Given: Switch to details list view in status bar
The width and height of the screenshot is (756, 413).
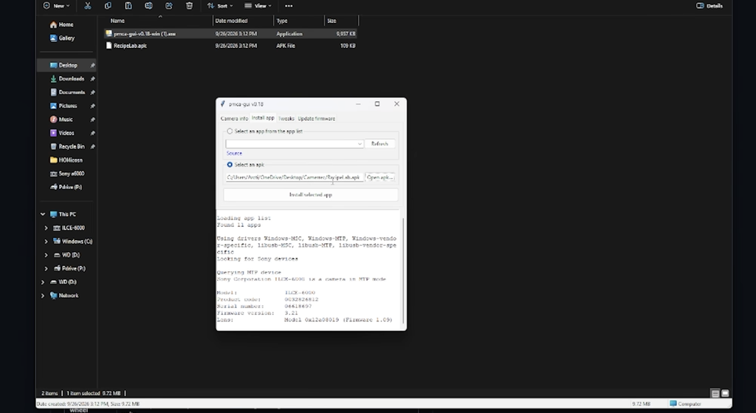Looking at the screenshot, I should tap(715, 393).
